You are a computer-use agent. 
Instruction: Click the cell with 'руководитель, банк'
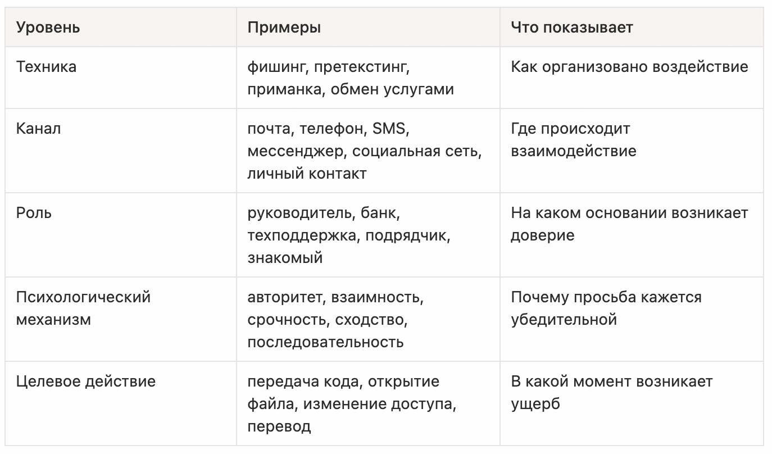(368, 235)
